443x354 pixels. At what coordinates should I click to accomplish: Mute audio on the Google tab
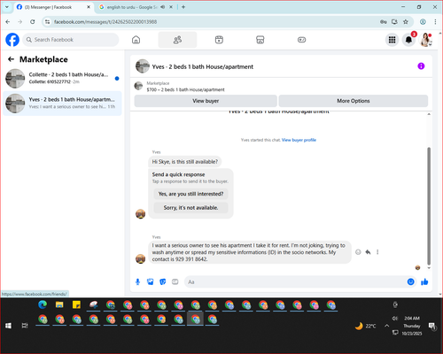tap(163, 7)
